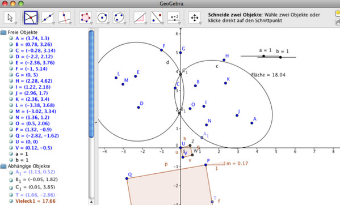This screenshot has height=205, width=340.
Task: Select P = (1.32, -0.9) in algebra list
Action: coord(33,130)
